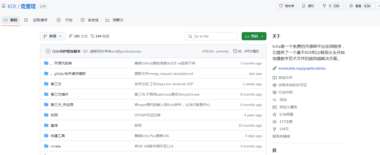Open the 第三方插件 folder name
Image resolution: width=380 pixels, height=155 pixels.
[x=59, y=94]
